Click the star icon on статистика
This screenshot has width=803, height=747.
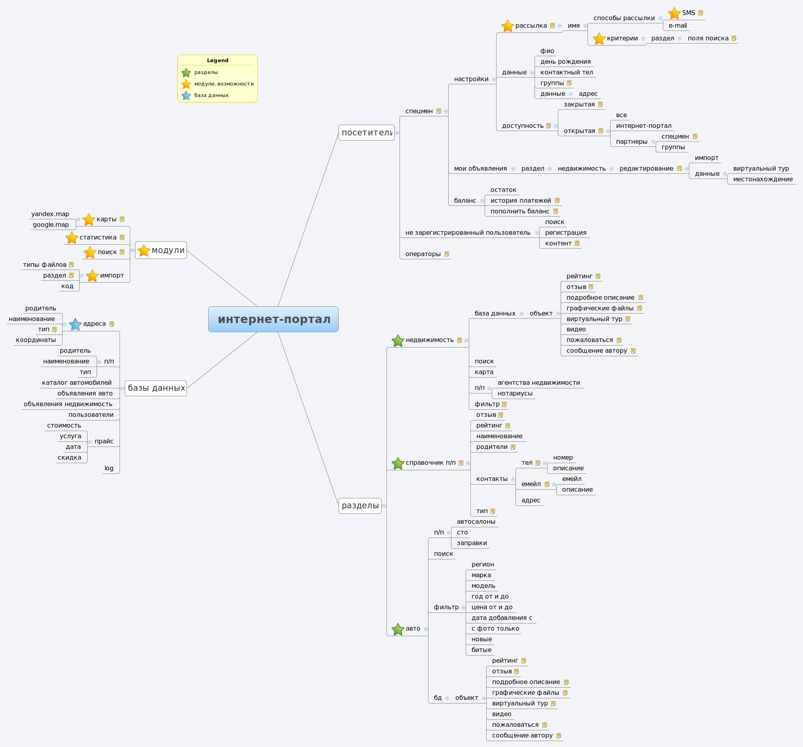(x=71, y=238)
